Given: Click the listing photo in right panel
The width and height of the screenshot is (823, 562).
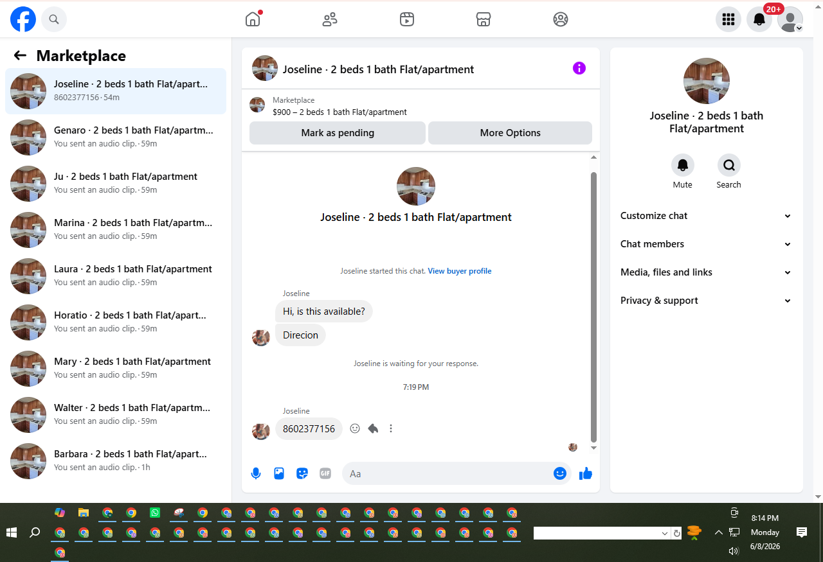Looking at the screenshot, I should click(706, 81).
